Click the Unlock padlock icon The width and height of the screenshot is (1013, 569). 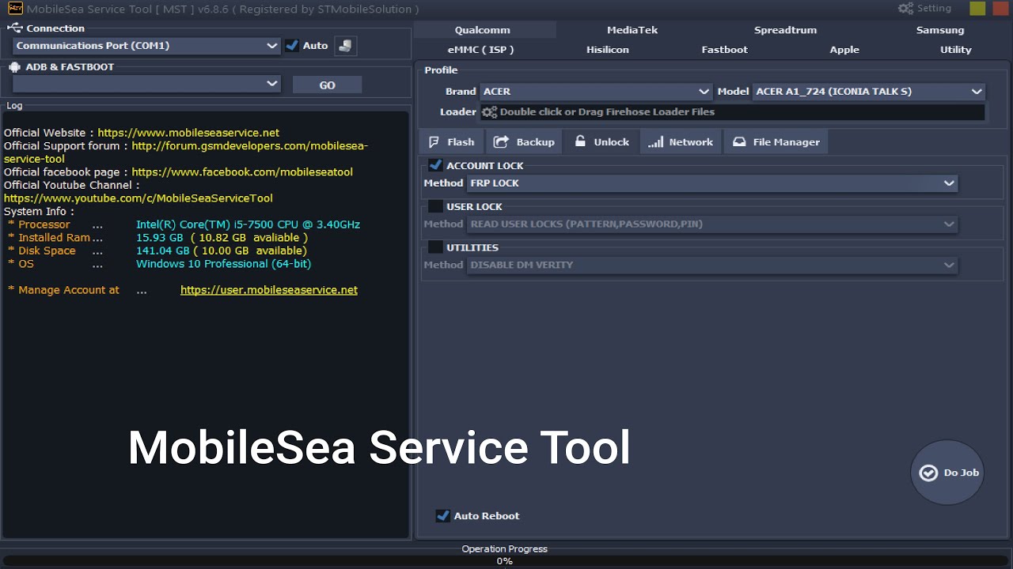pyautogui.click(x=580, y=141)
